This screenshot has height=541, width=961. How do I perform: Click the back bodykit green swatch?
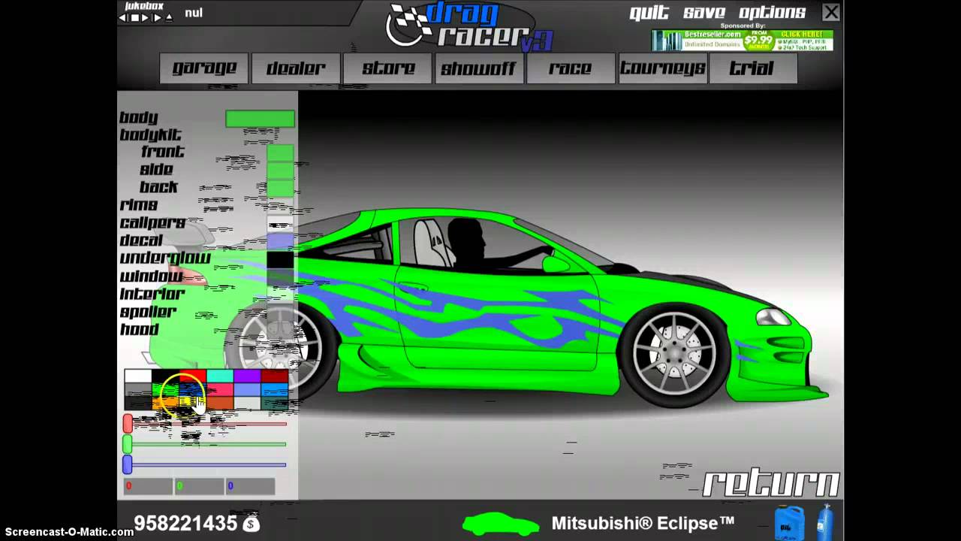point(280,187)
